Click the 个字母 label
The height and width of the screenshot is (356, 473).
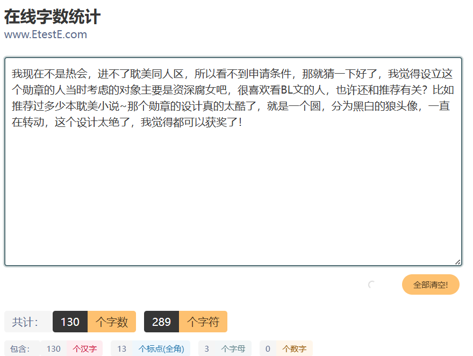pyautogui.click(x=233, y=348)
